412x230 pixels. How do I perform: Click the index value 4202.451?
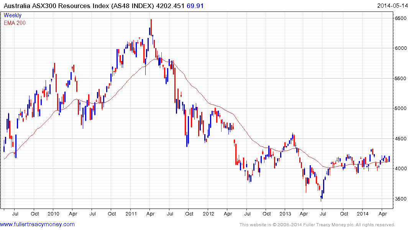pos(170,6)
